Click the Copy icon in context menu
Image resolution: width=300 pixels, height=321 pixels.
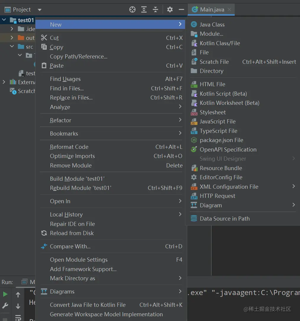click(x=44, y=47)
